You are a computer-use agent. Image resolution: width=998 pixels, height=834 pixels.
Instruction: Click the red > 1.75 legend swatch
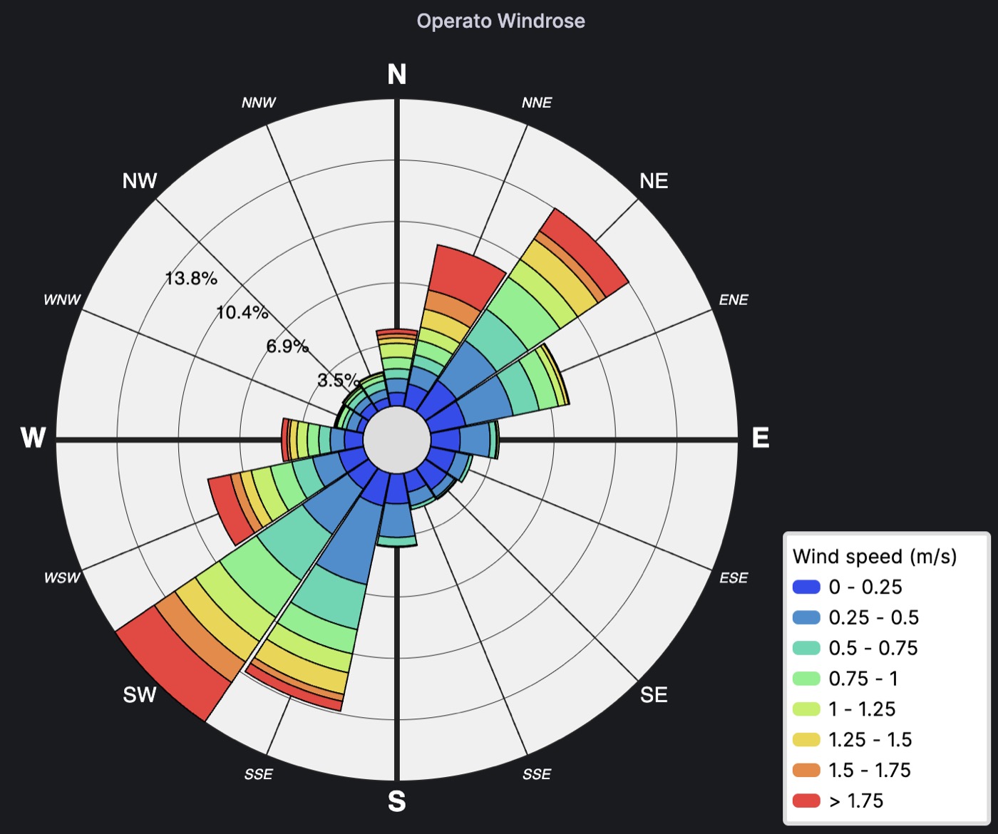pyautogui.click(x=806, y=800)
